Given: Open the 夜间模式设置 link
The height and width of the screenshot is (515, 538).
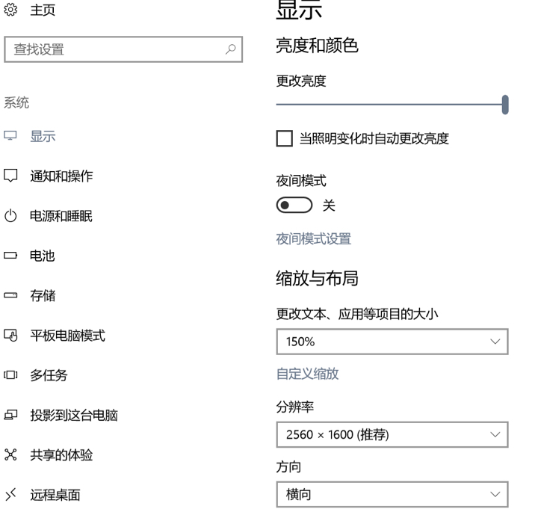Looking at the screenshot, I should click(313, 239).
